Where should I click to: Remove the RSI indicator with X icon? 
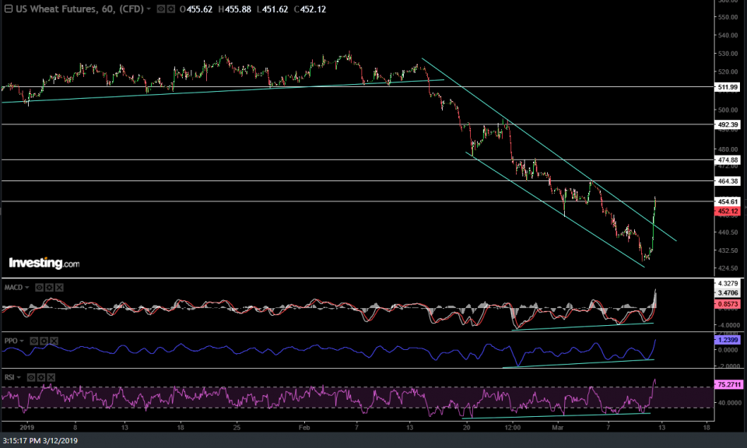[x=52, y=377]
